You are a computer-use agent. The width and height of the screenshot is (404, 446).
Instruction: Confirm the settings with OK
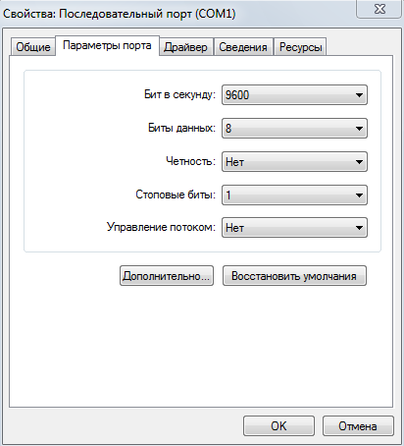[x=278, y=426]
